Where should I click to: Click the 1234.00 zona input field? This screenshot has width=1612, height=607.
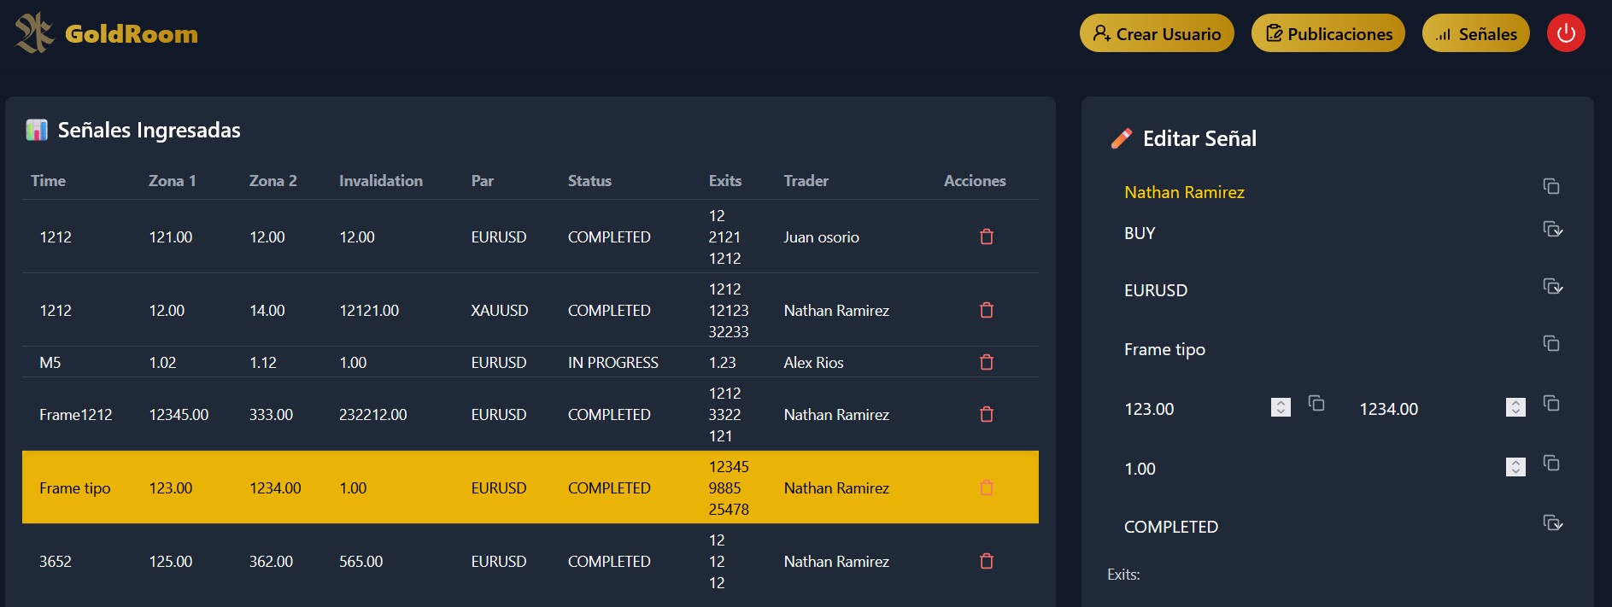point(1418,409)
